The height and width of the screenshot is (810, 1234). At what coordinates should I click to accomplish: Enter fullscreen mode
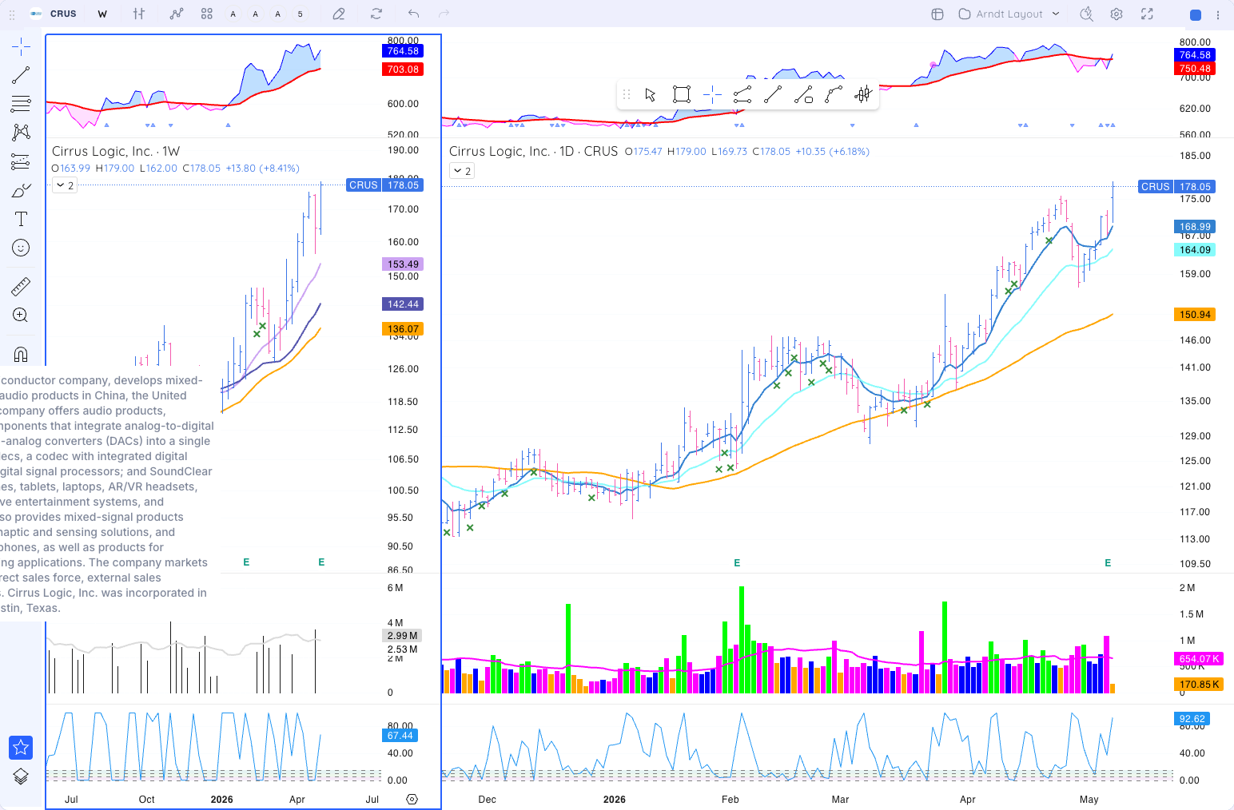(1147, 14)
